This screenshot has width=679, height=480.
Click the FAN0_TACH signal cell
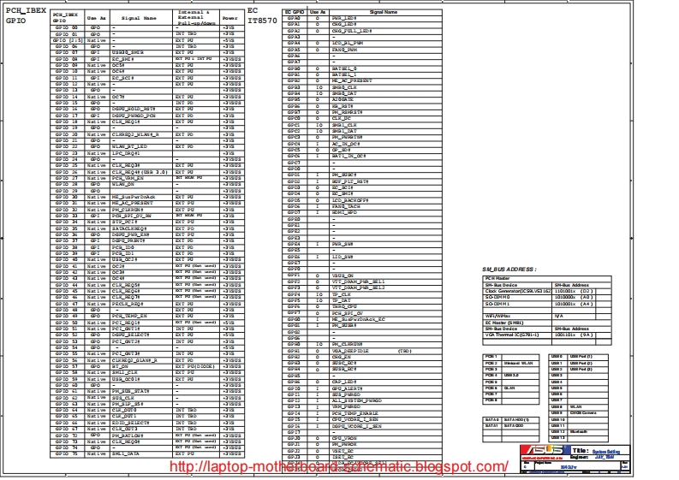[344, 206]
